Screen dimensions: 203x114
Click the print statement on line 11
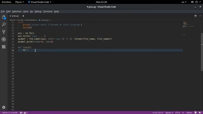52,25
